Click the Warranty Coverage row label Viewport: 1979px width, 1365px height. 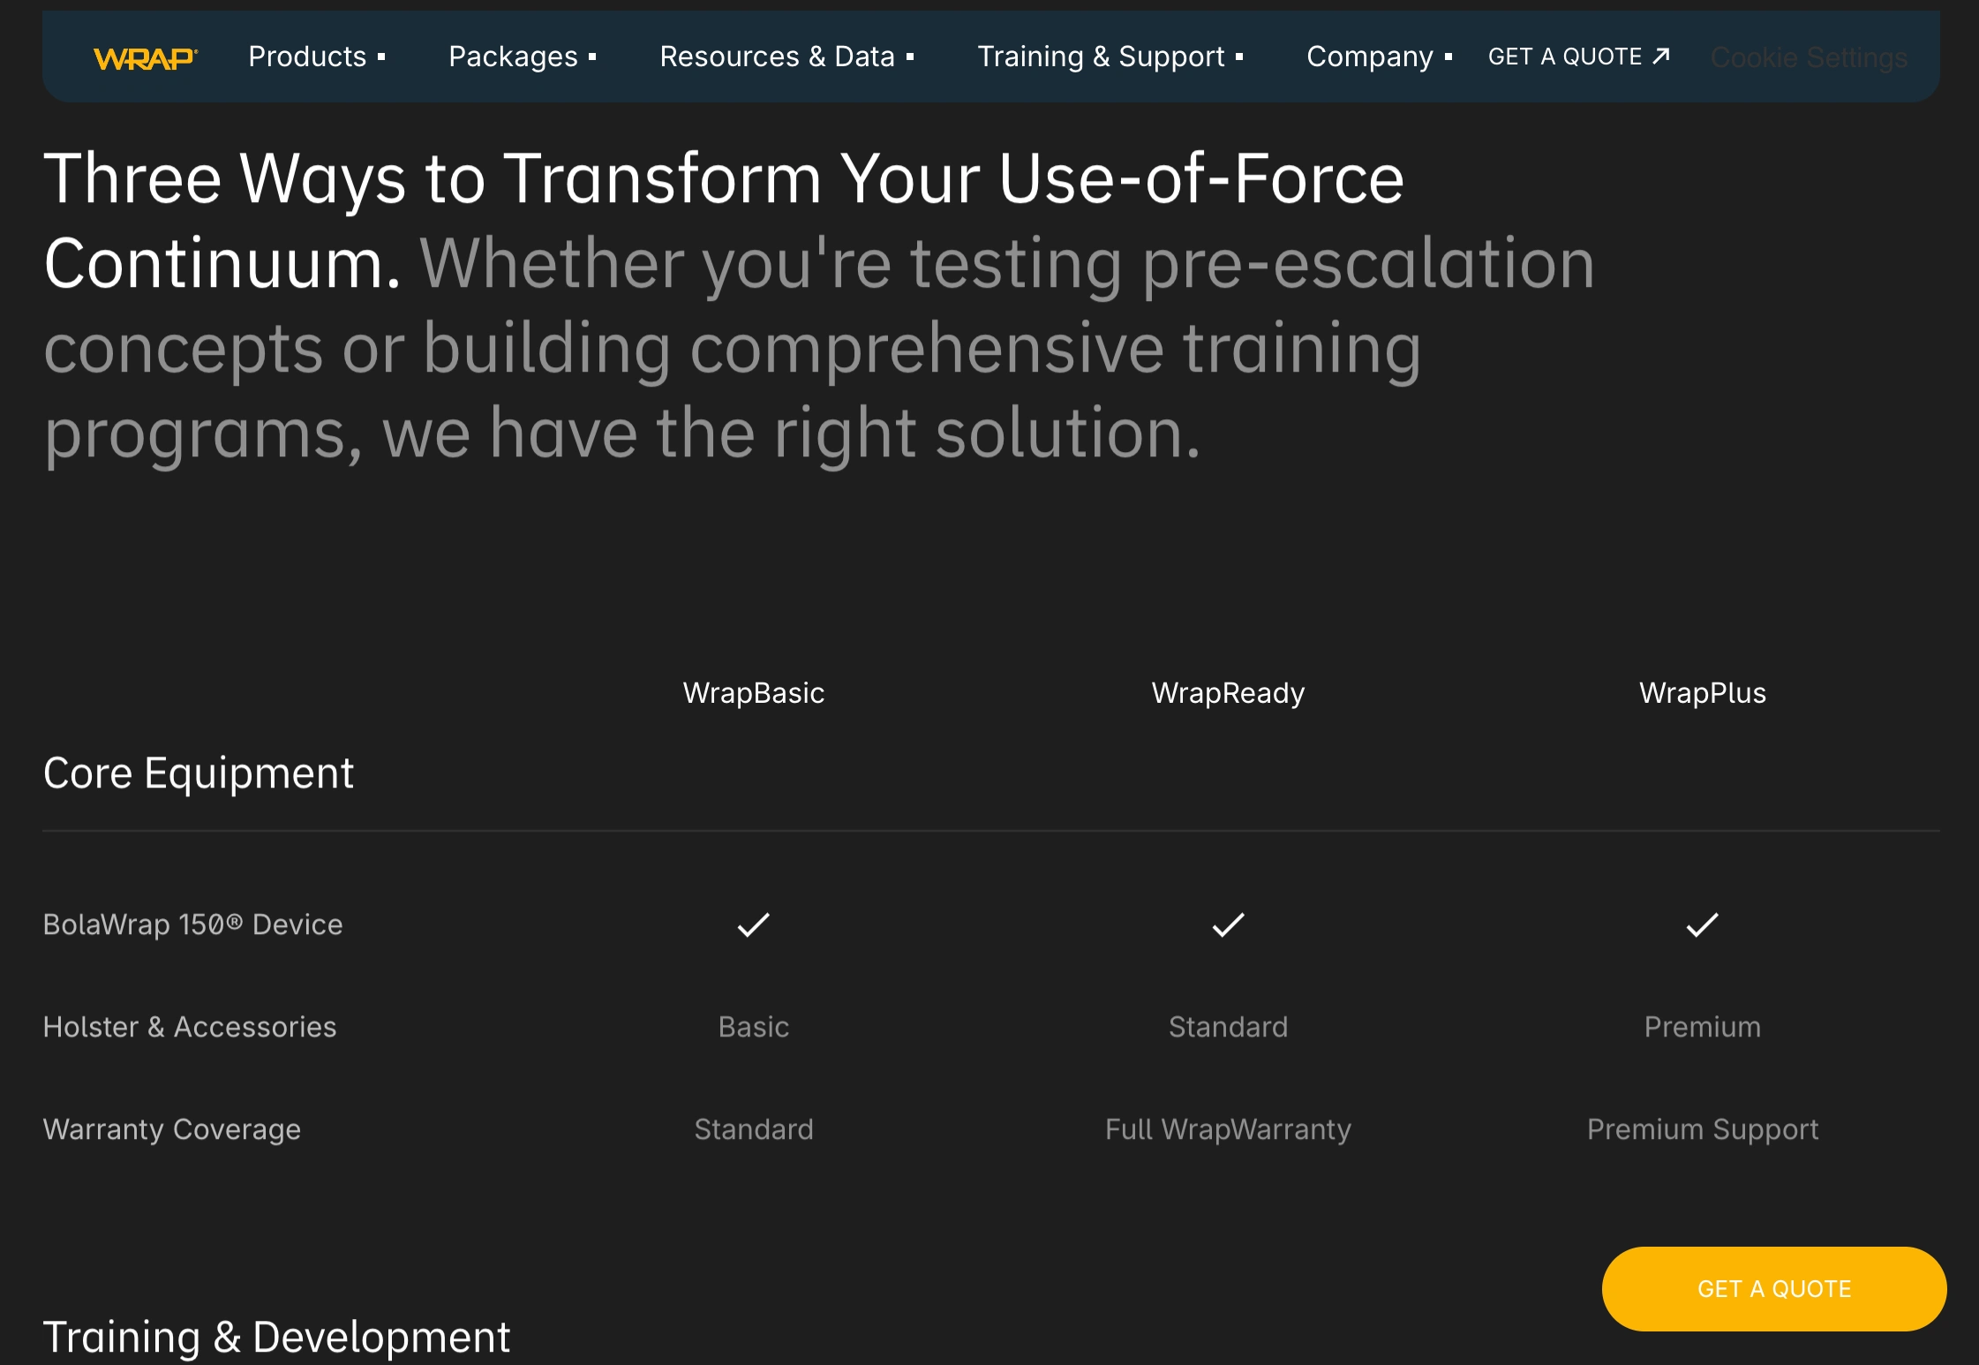click(172, 1129)
